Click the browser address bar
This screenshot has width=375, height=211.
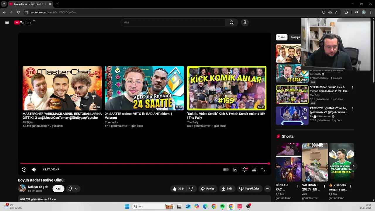pos(173,12)
